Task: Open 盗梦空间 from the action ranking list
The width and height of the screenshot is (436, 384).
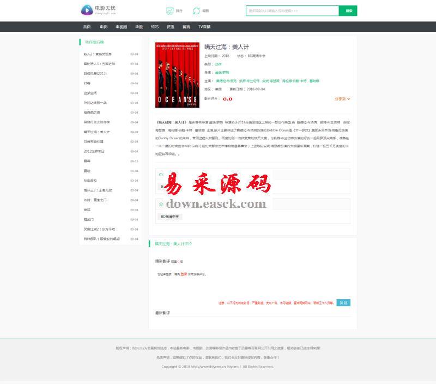Action: pyautogui.click(x=90, y=93)
